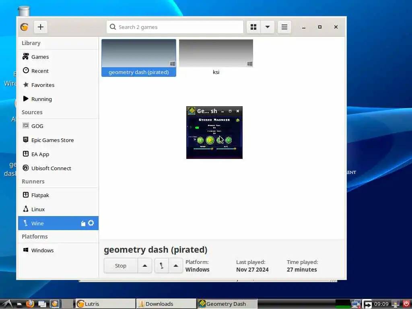Click the show desktop windows icon
Viewport: 412px width, 309px height.
coord(42,304)
